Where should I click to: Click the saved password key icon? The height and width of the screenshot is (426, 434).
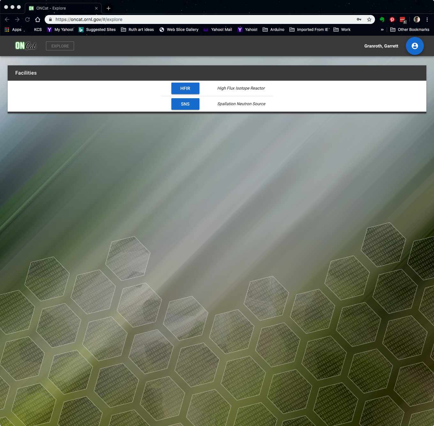[x=359, y=19]
